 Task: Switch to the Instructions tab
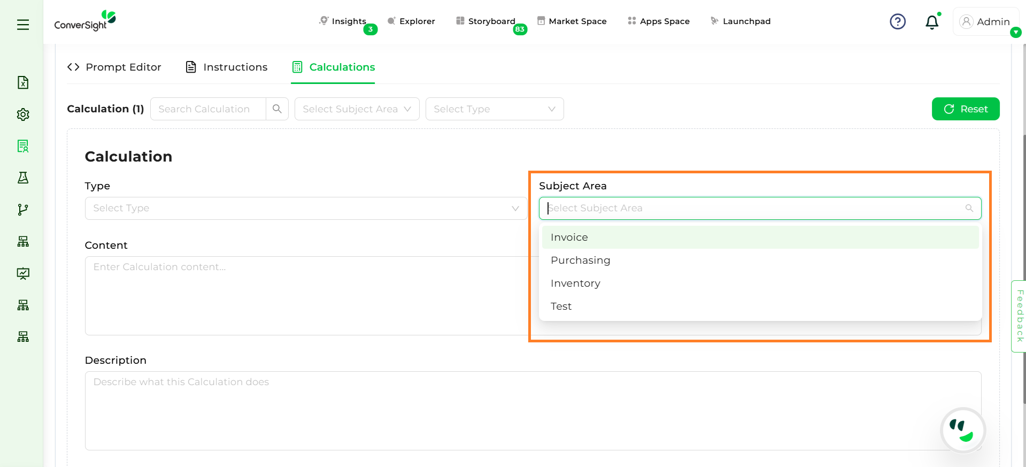pos(226,67)
